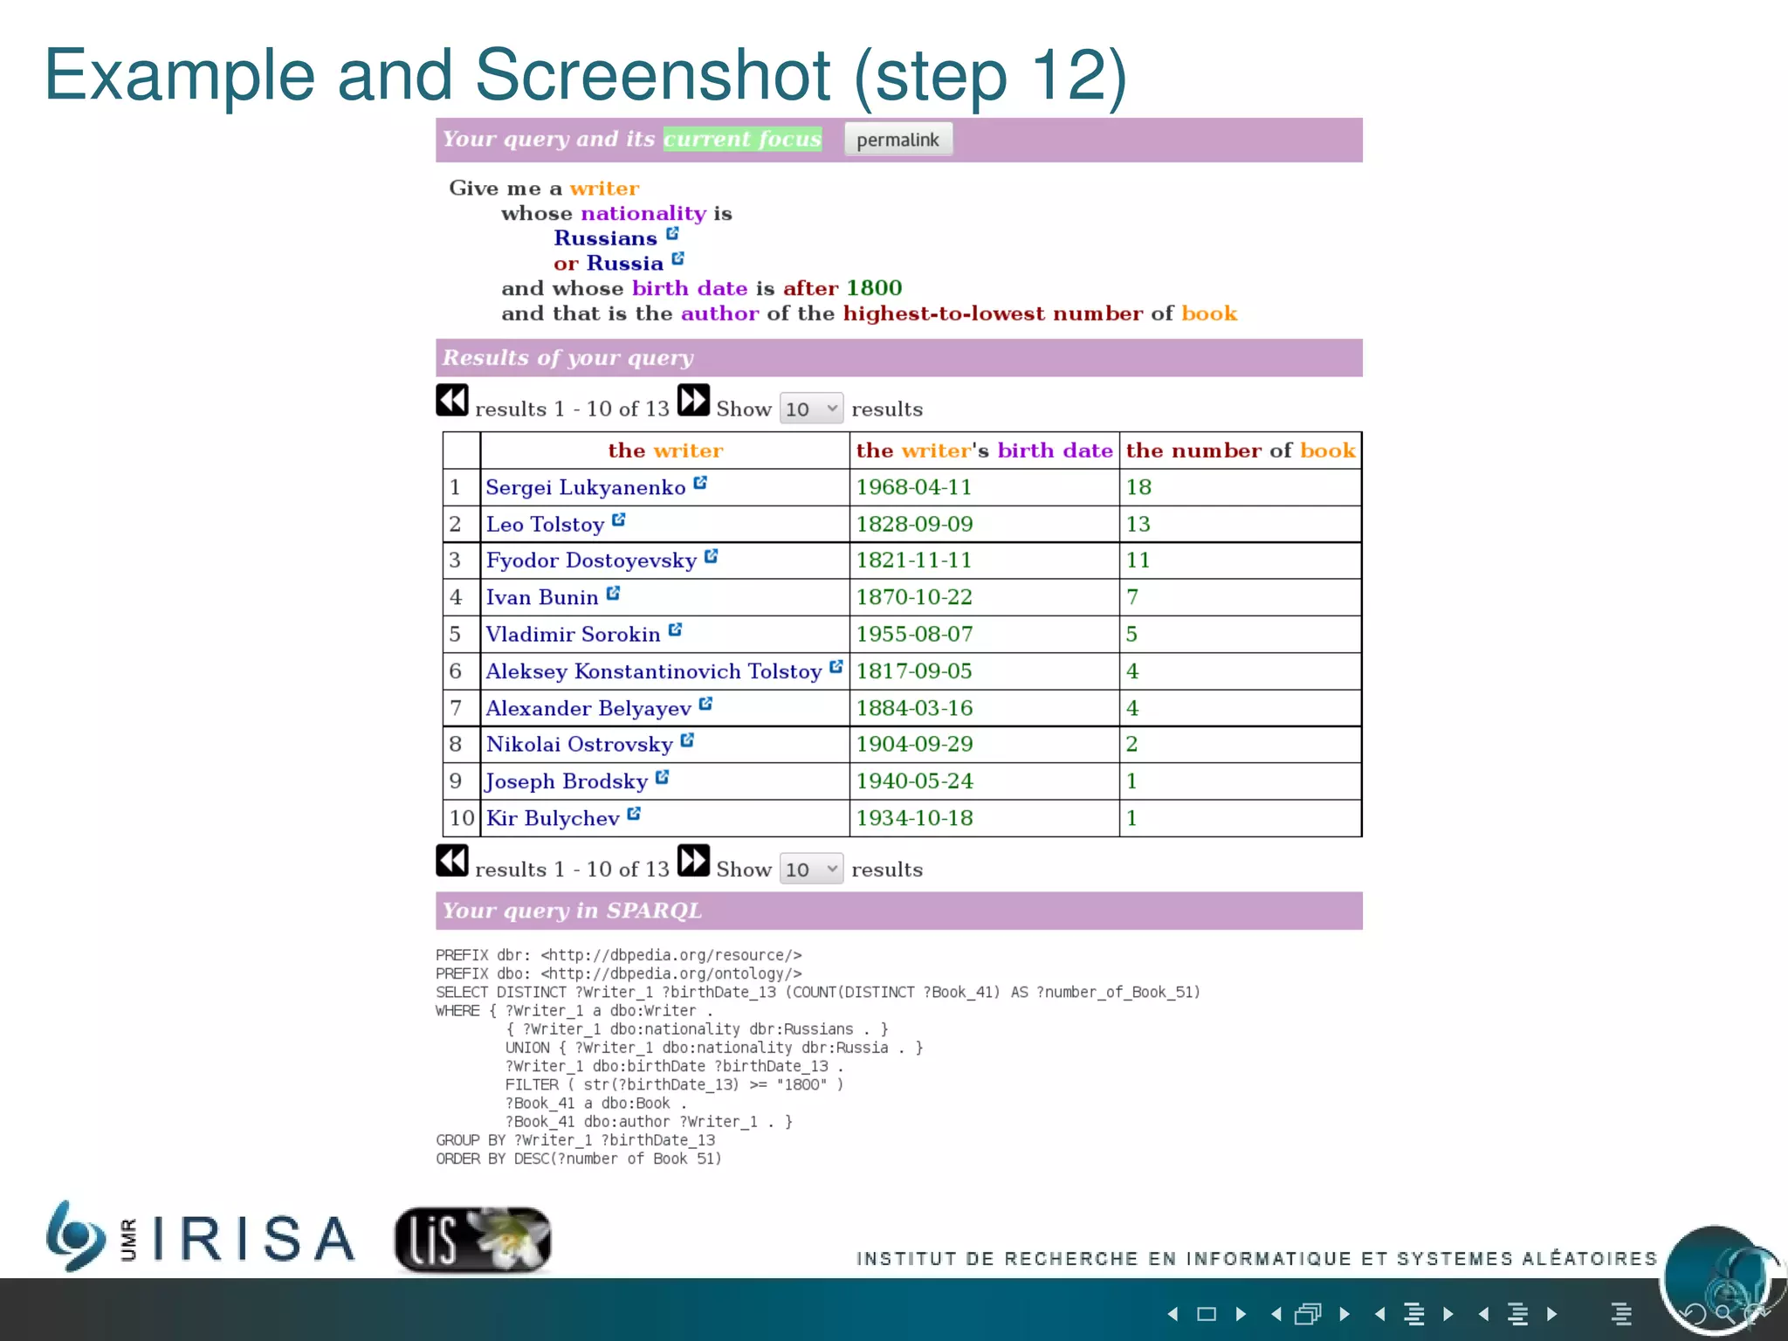Select the Nikolai Ostrovsky writer link
This screenshot has width=1788, height=1341.
click(x=580, y=745)
